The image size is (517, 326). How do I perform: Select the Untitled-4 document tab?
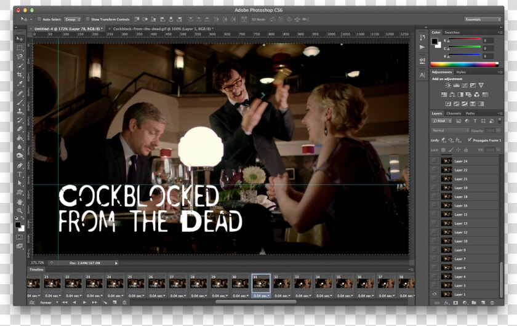(68, 29)
